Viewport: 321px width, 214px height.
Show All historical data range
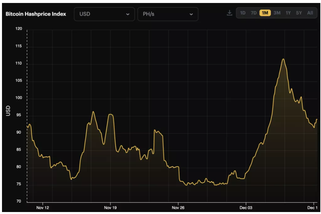310,13
